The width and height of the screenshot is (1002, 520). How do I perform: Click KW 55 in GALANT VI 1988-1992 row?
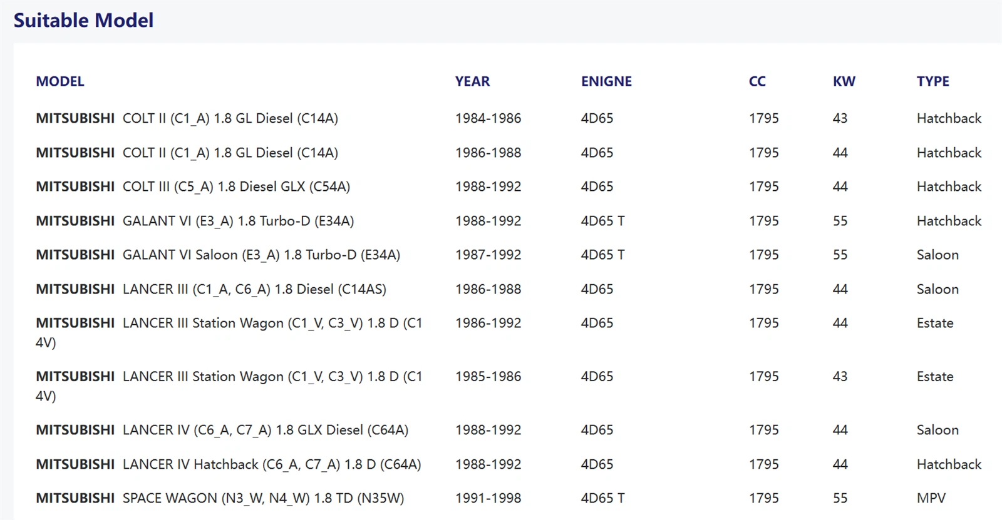click(840, 221)
